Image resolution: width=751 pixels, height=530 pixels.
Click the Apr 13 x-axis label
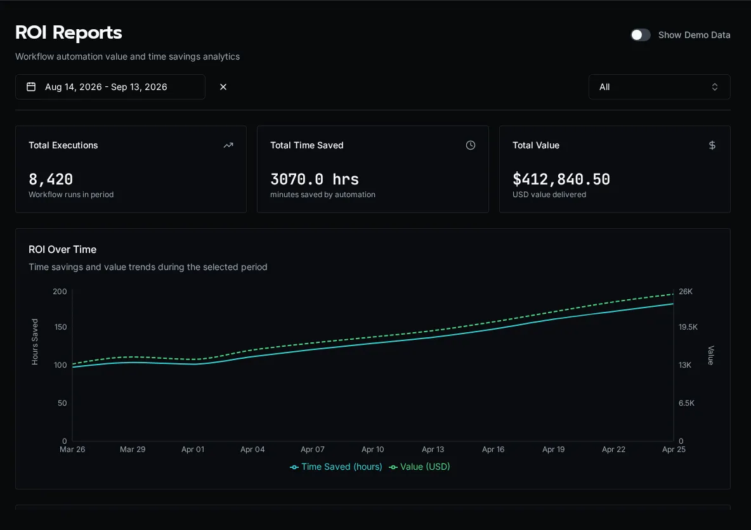(433, 449)
